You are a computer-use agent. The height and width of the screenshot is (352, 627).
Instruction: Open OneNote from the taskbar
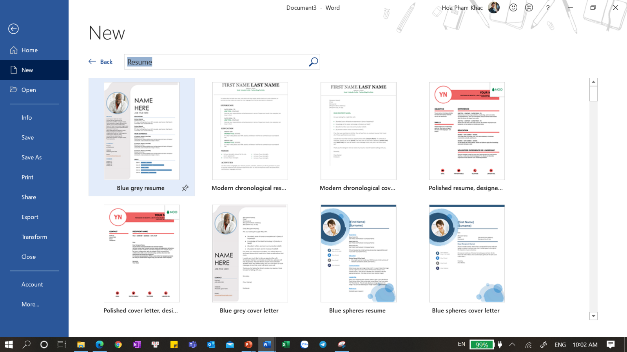[x=137, y=345]
